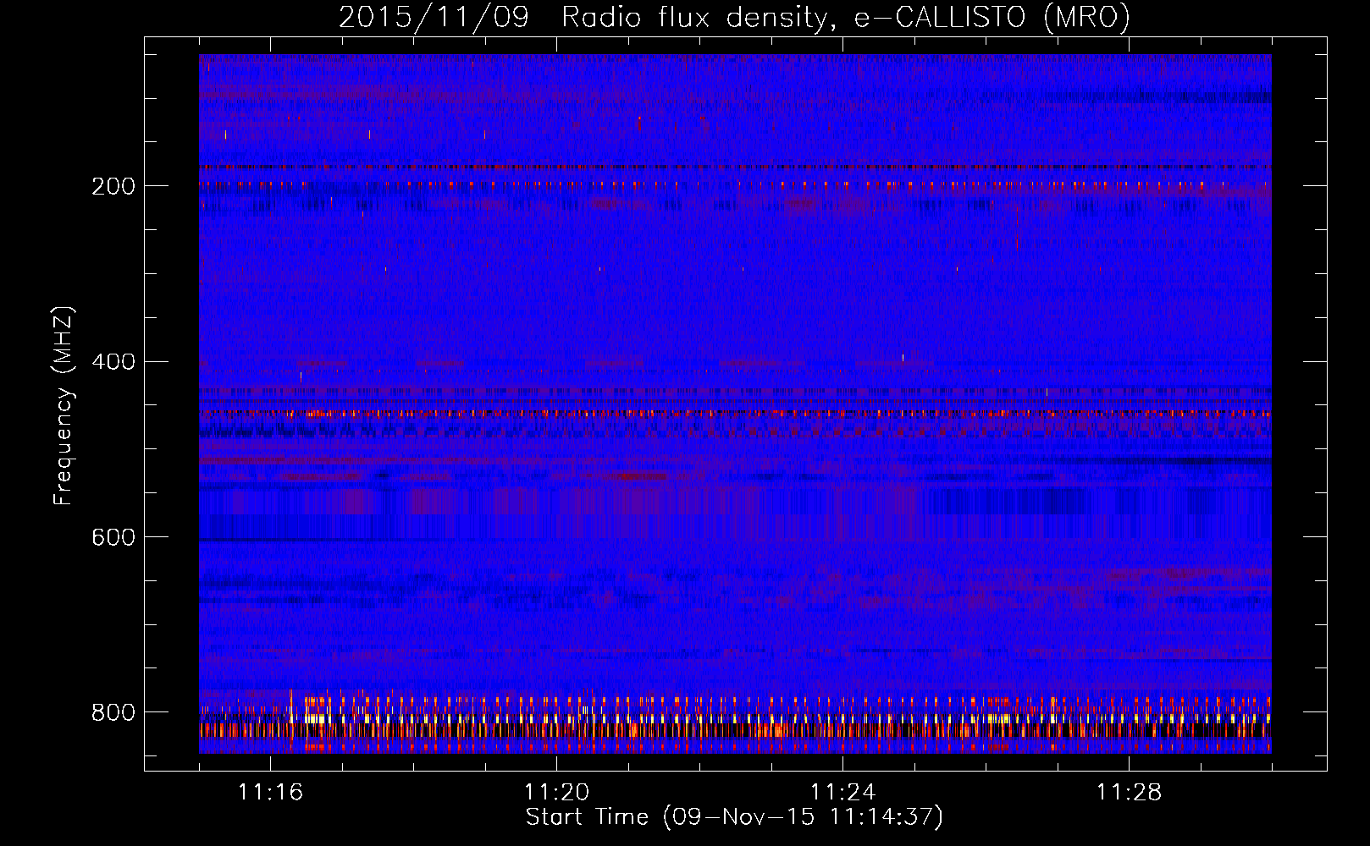Click the 200 frequency tick label
Screen dimensions: 1370x846
[113, 186]
